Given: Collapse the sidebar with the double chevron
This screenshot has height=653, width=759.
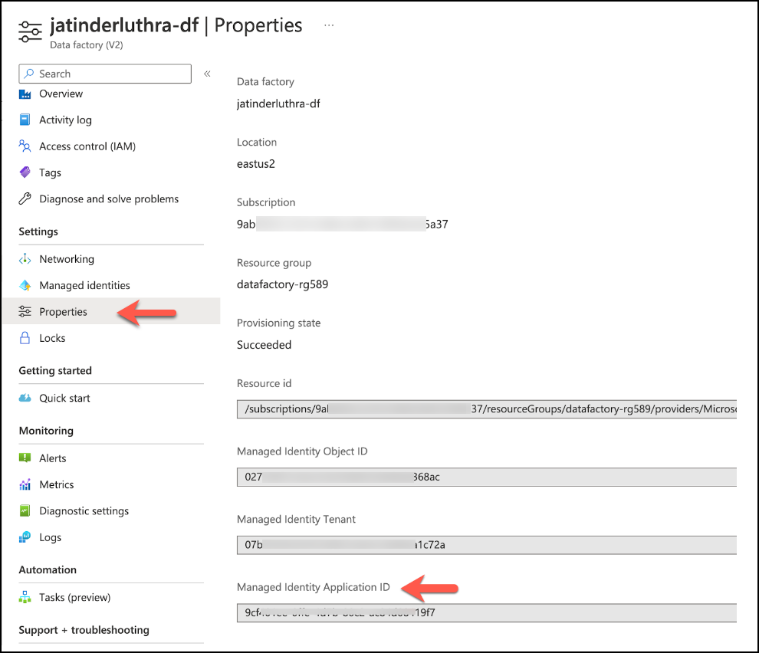Looking at the screenshot, I should click(207, 74).
